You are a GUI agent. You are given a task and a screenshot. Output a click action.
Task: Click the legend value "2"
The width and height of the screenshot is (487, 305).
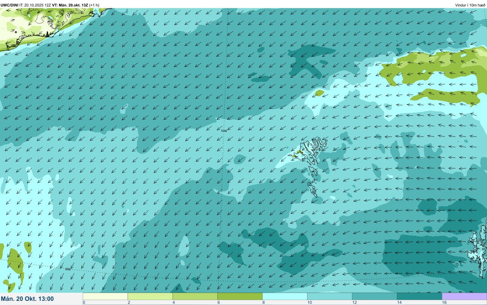pyautogui.click(x=129, y=302)
